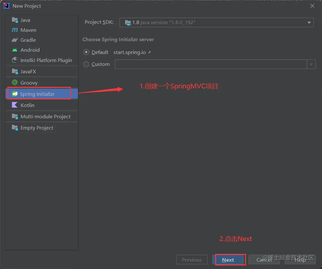Click the Gradle elephant icon
The width and height of the screenshot is (322, 269).
pyautogui.click(x=15, y=40)
